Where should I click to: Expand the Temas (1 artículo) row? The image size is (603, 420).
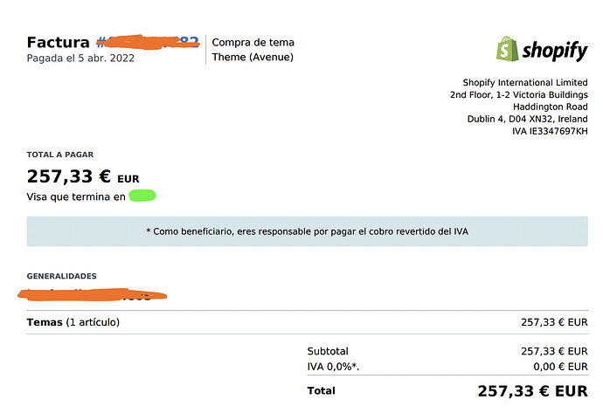pos(308,322)
